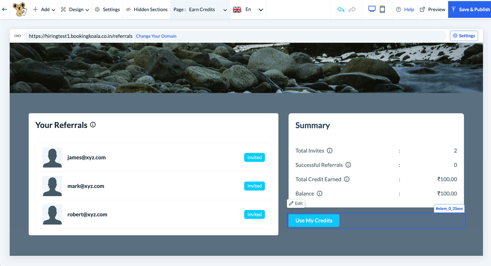
Task: Click the Preview button
Action: pyautogui.click(x=432, y=9)
